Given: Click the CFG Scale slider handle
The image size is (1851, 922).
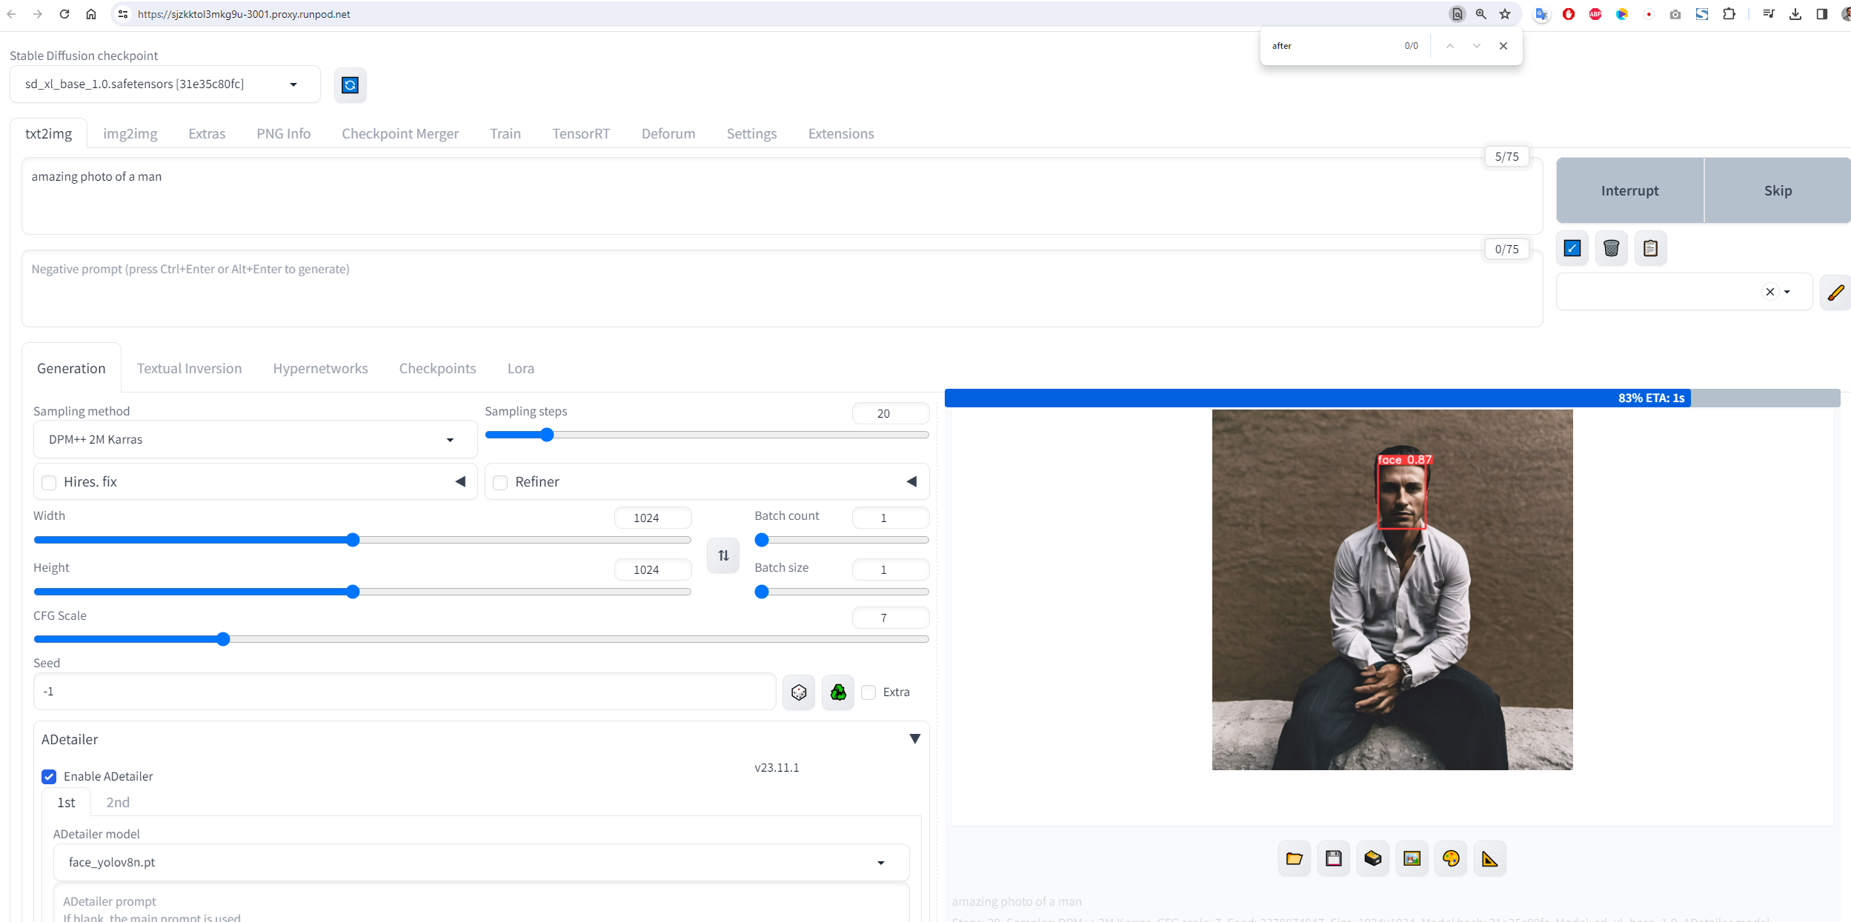Looking at the screenshot, I should coord(223,639).
